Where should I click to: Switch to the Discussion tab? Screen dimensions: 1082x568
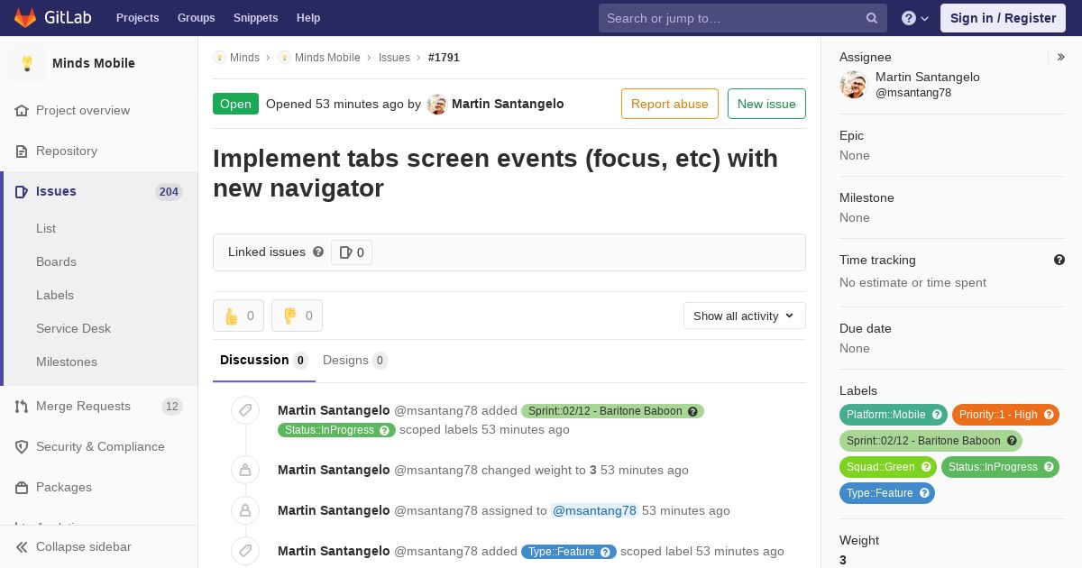pos(264,361)
